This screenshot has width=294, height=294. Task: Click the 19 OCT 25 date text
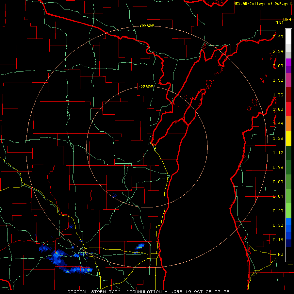tap(199, 292)
